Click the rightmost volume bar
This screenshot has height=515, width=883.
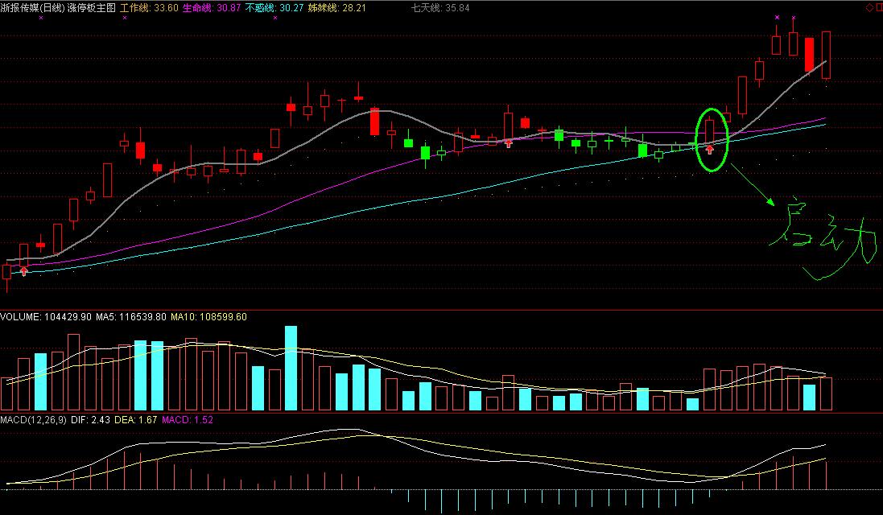pyautogui.click(x=826, y=393)
